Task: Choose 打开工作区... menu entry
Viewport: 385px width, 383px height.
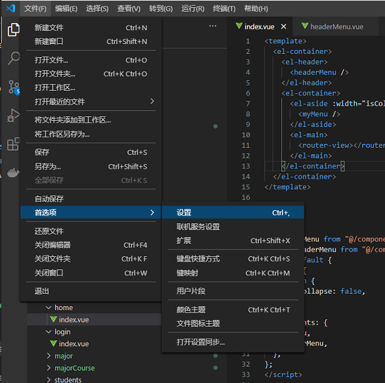Action: [91, 87]
